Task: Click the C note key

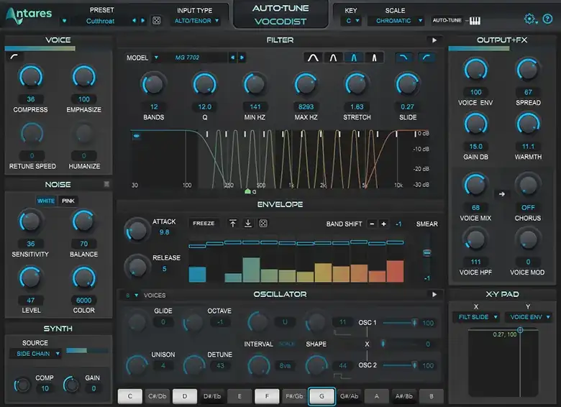Action: 130,396
